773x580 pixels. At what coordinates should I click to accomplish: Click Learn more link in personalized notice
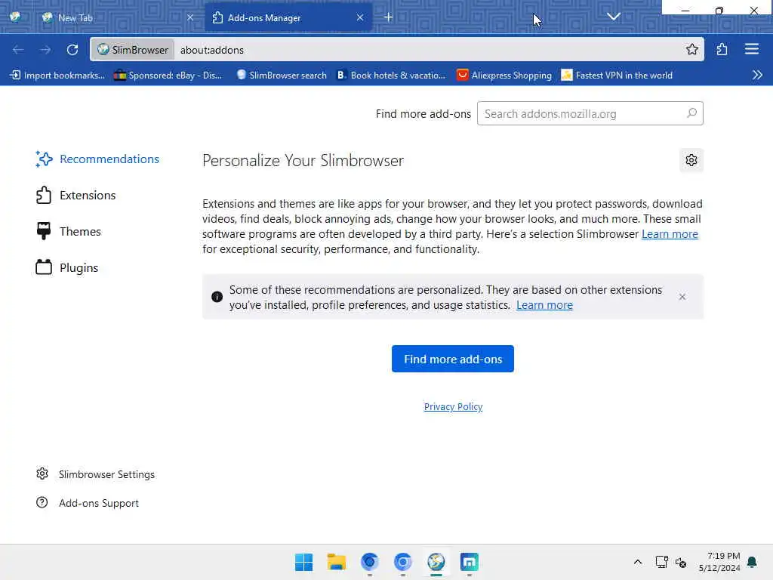click(544, 305)
